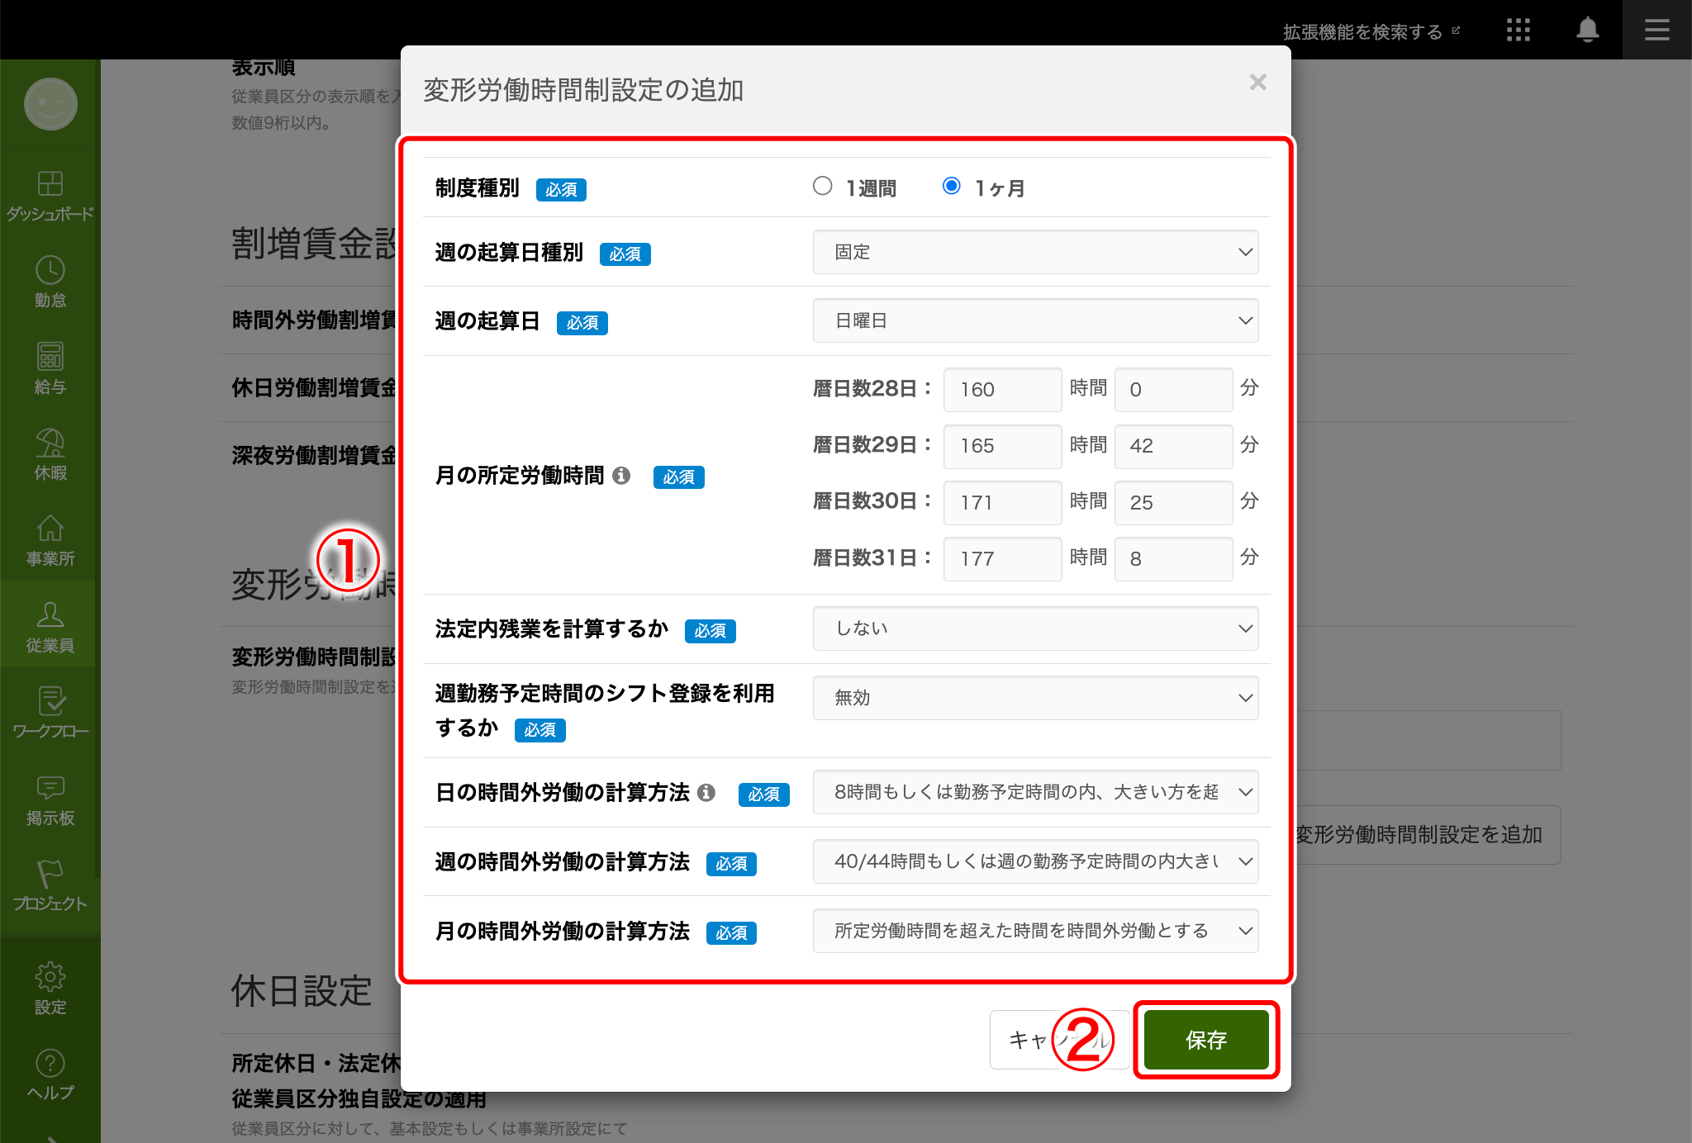
Task: Open the ダッシュボード sidebar icon
Action: [x=50, y=184]
